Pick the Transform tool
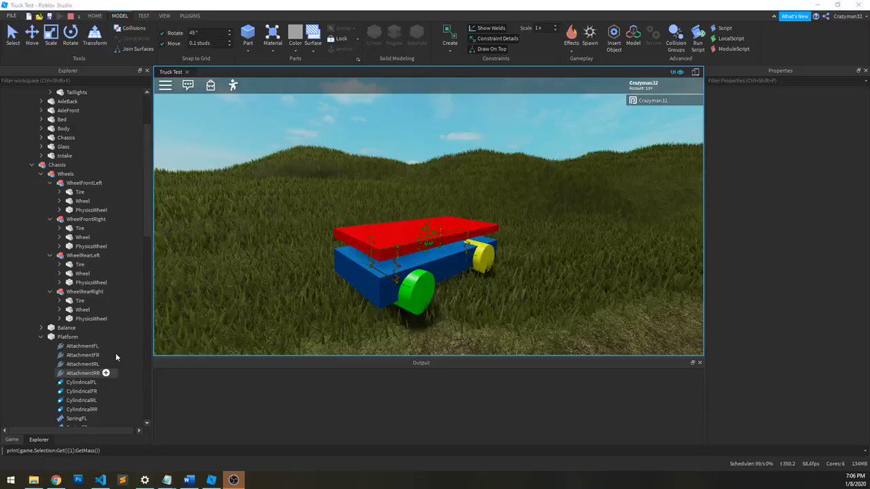870x489 pixels. coord(94,35)
